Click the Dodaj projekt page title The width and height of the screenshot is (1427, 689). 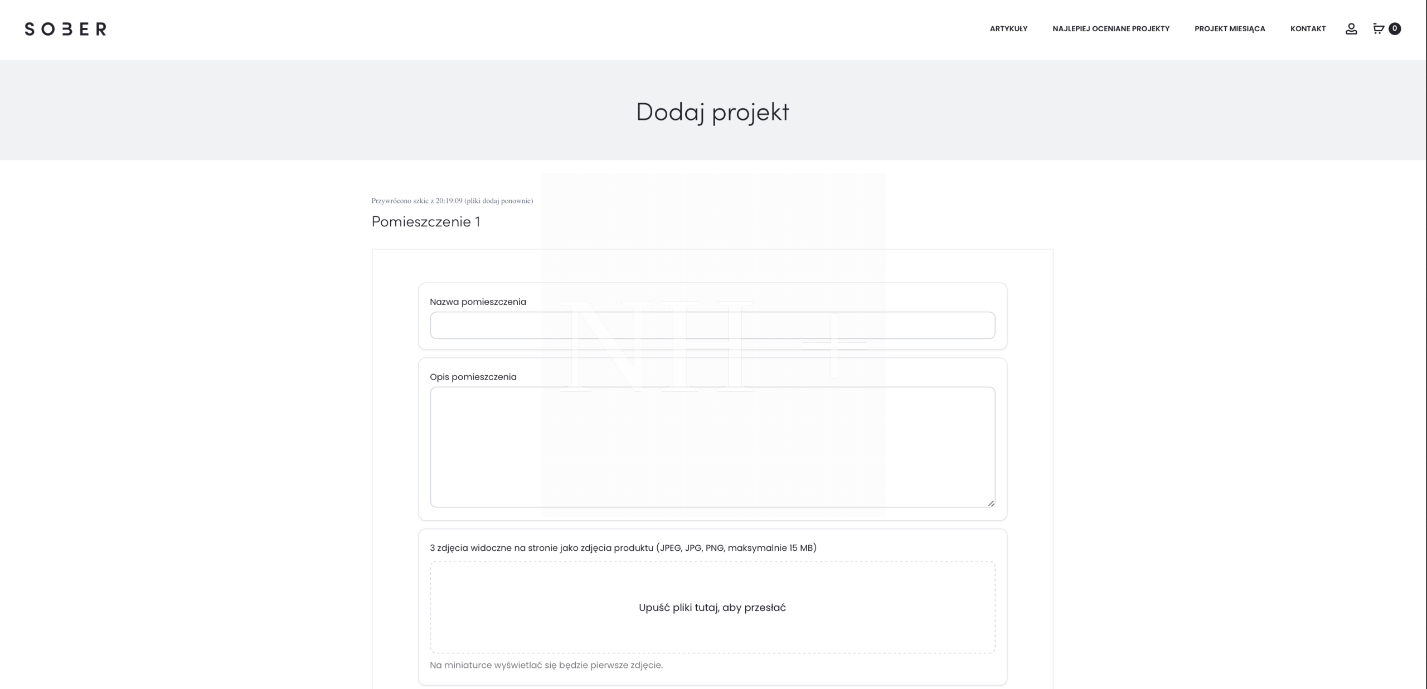(712, 111)
